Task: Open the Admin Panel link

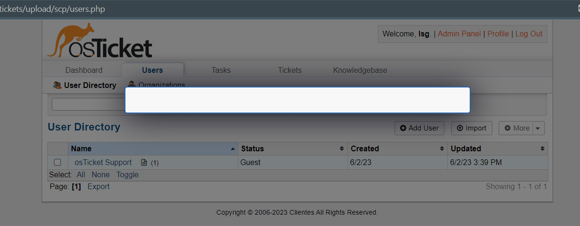Action: click(x=459, y=34)
